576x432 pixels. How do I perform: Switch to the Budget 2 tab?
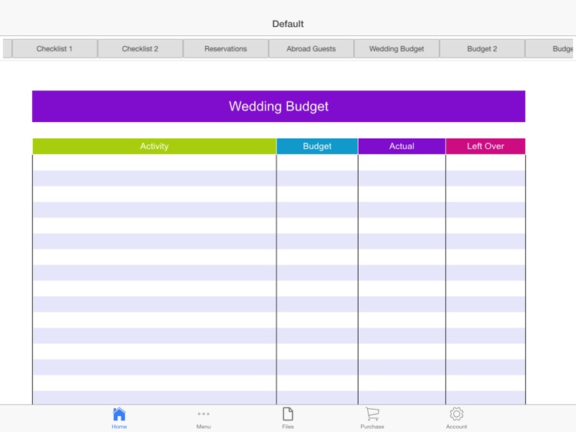point(482,48)
